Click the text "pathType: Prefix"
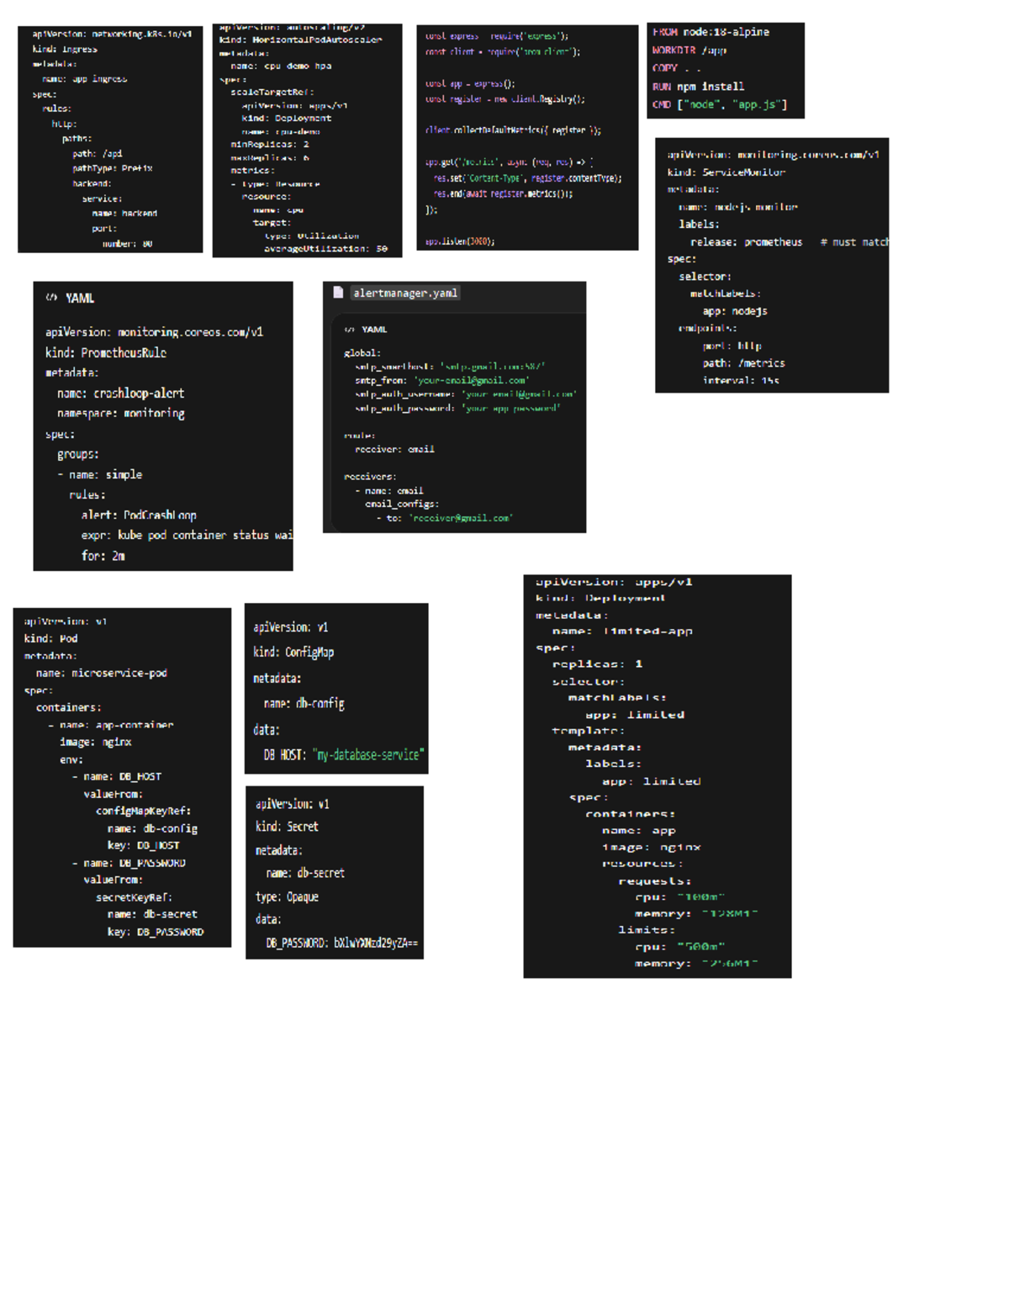Viewport: 1009px width, 1306px height. pyautogui.click(x=113, y=168)
